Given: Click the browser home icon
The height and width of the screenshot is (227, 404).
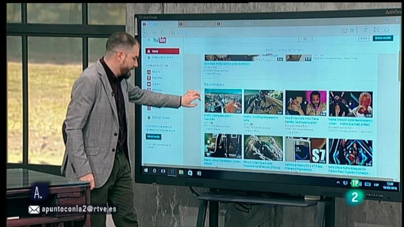Looking at the screenshot, I should [163, 32].
